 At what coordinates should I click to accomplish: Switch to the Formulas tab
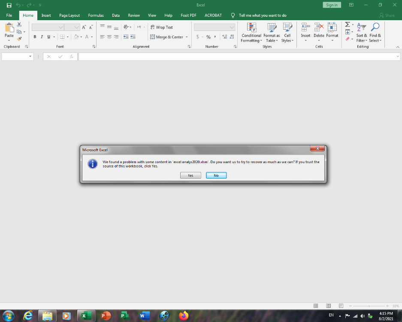(96, 15)
